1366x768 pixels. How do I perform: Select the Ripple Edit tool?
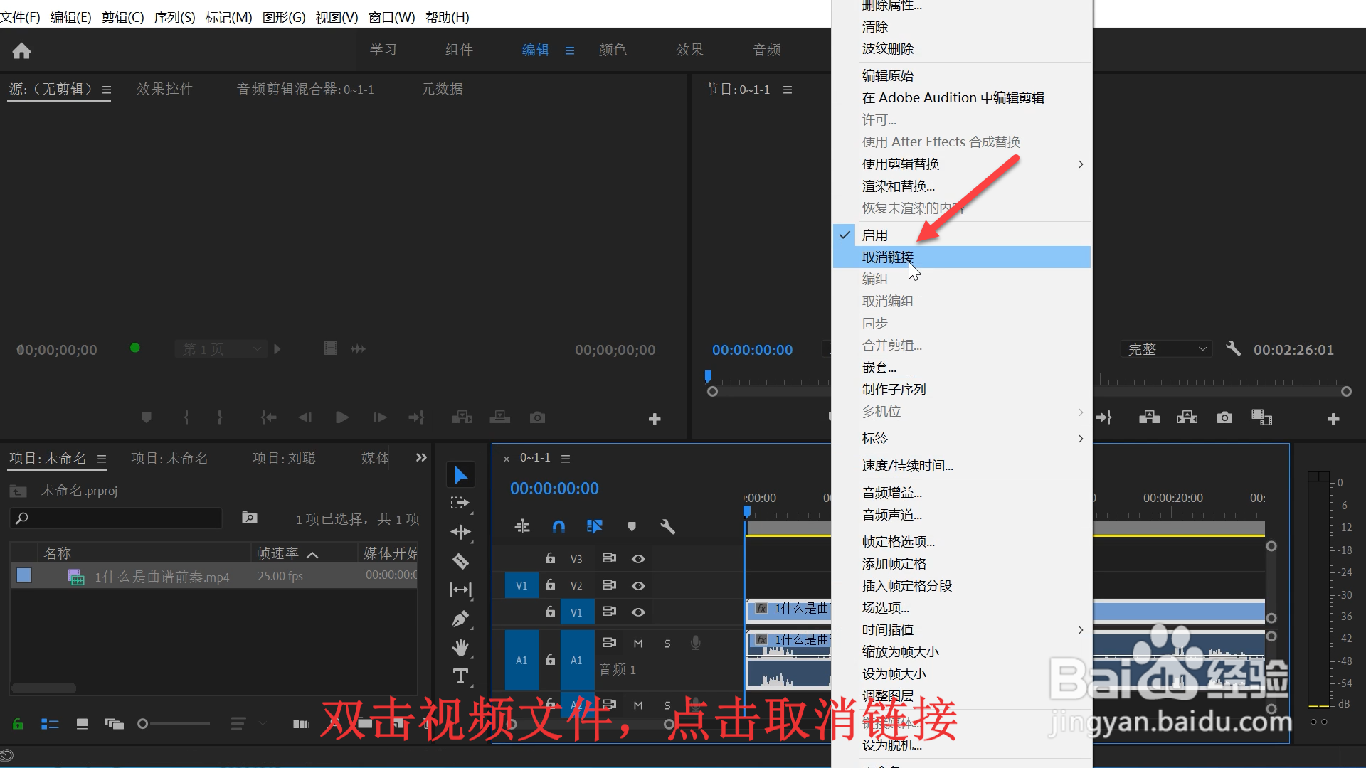point(460,532)
